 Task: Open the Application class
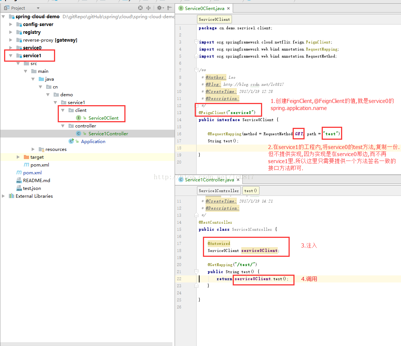[93, 142]
